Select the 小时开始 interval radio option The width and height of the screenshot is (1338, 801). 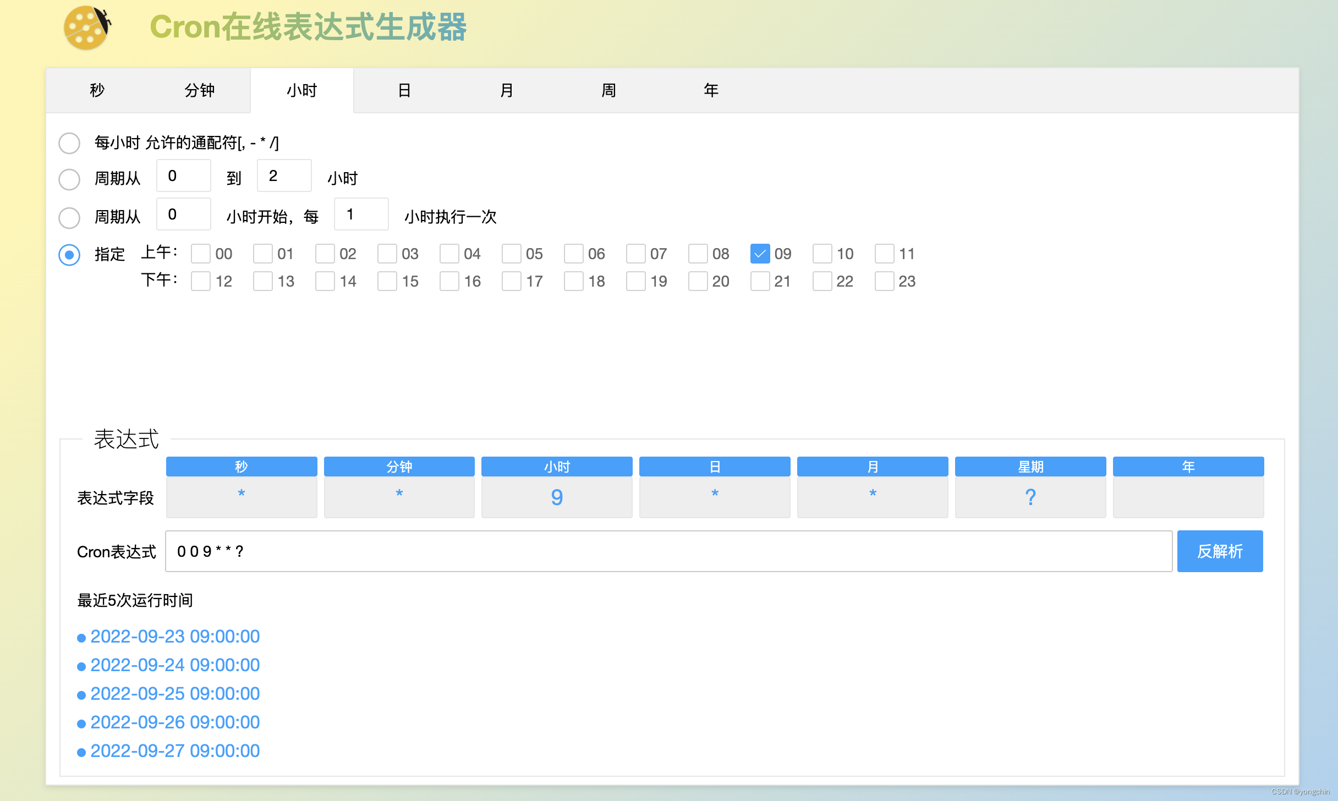pos(69,217)
